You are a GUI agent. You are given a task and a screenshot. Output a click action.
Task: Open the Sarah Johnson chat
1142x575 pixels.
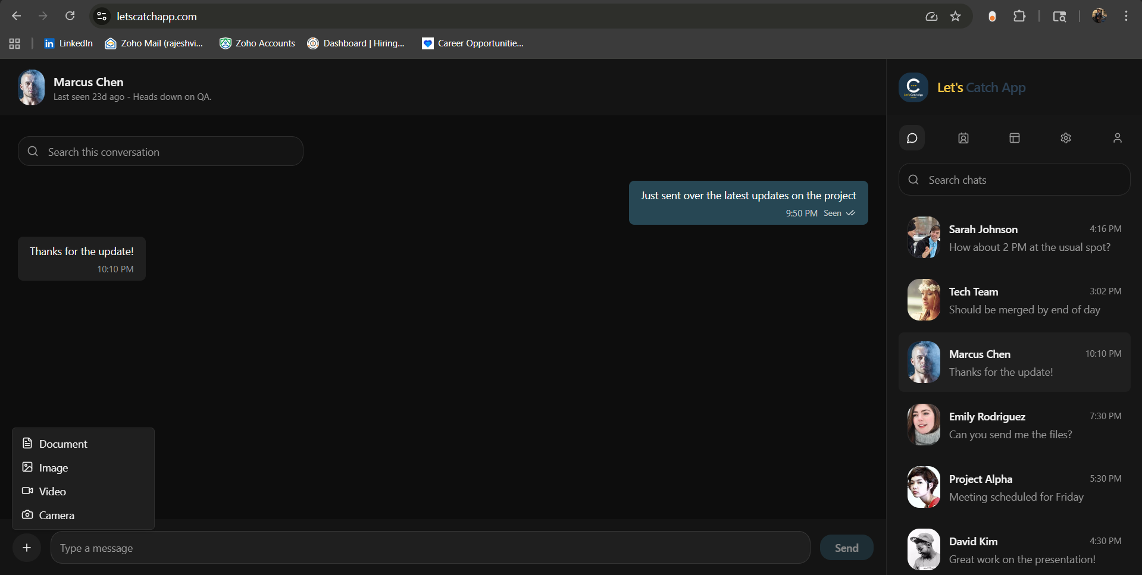(1014, 238)
